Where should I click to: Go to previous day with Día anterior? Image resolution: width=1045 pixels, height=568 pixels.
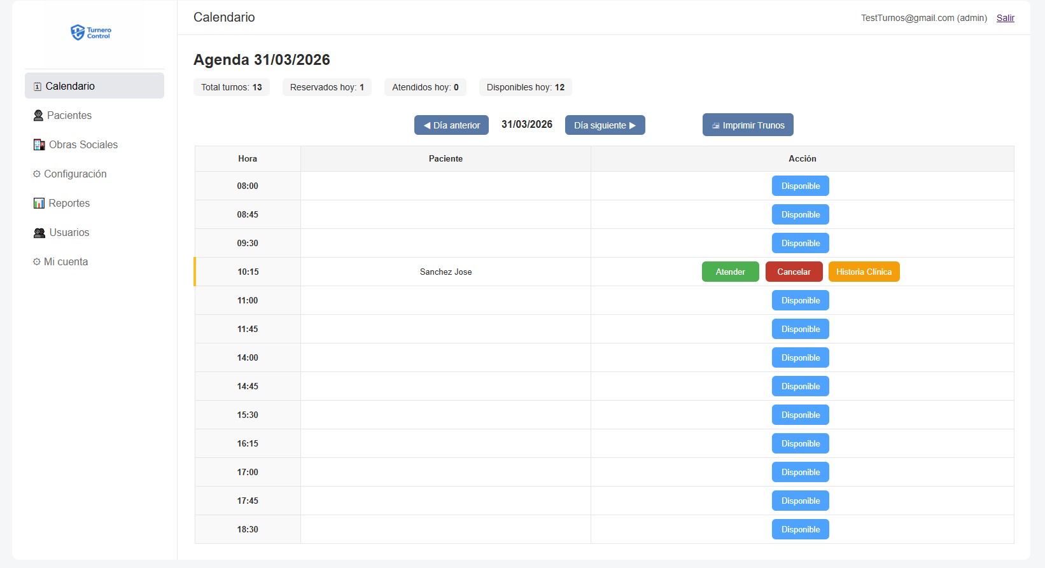[x=451, y=125]
